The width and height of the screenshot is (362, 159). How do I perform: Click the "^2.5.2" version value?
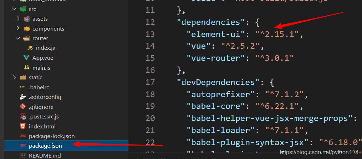240,46
